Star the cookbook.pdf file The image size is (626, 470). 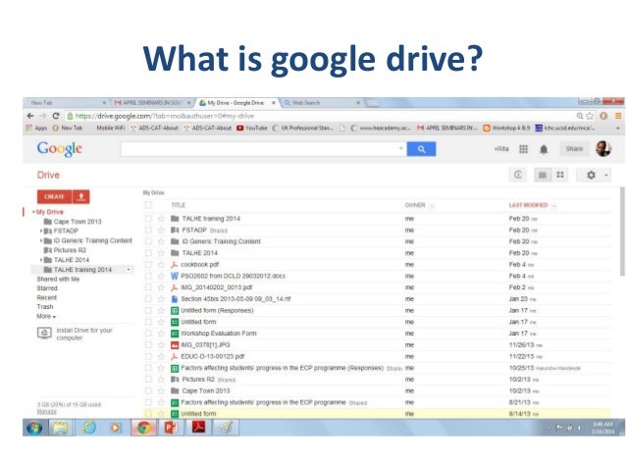[161, 264]
